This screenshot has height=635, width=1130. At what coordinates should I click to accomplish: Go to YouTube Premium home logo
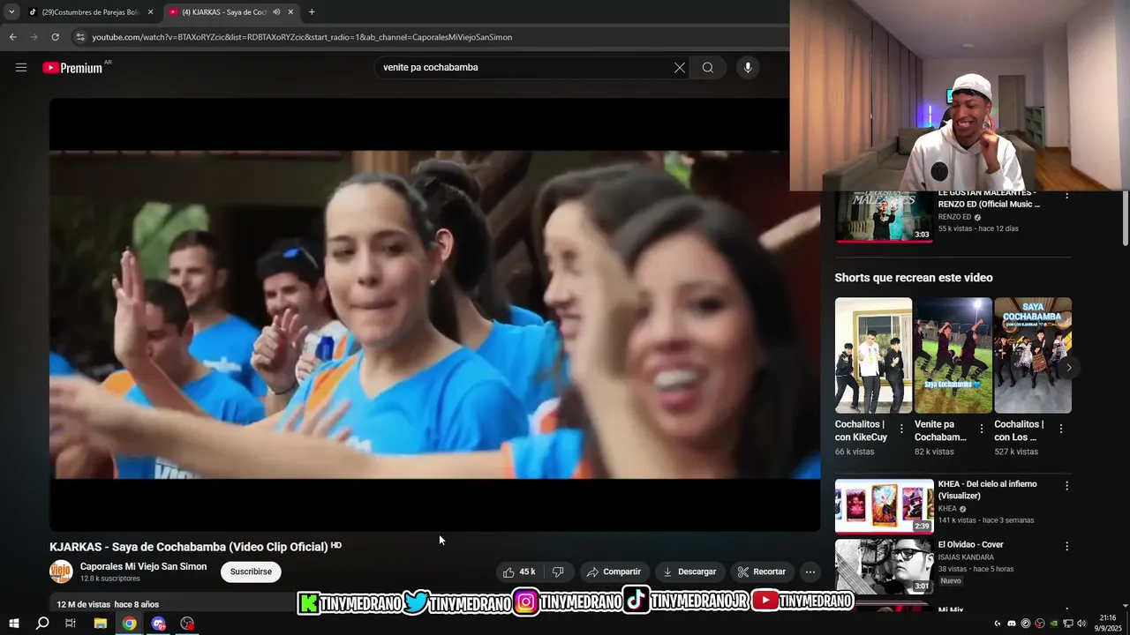[x=72, y=68]
